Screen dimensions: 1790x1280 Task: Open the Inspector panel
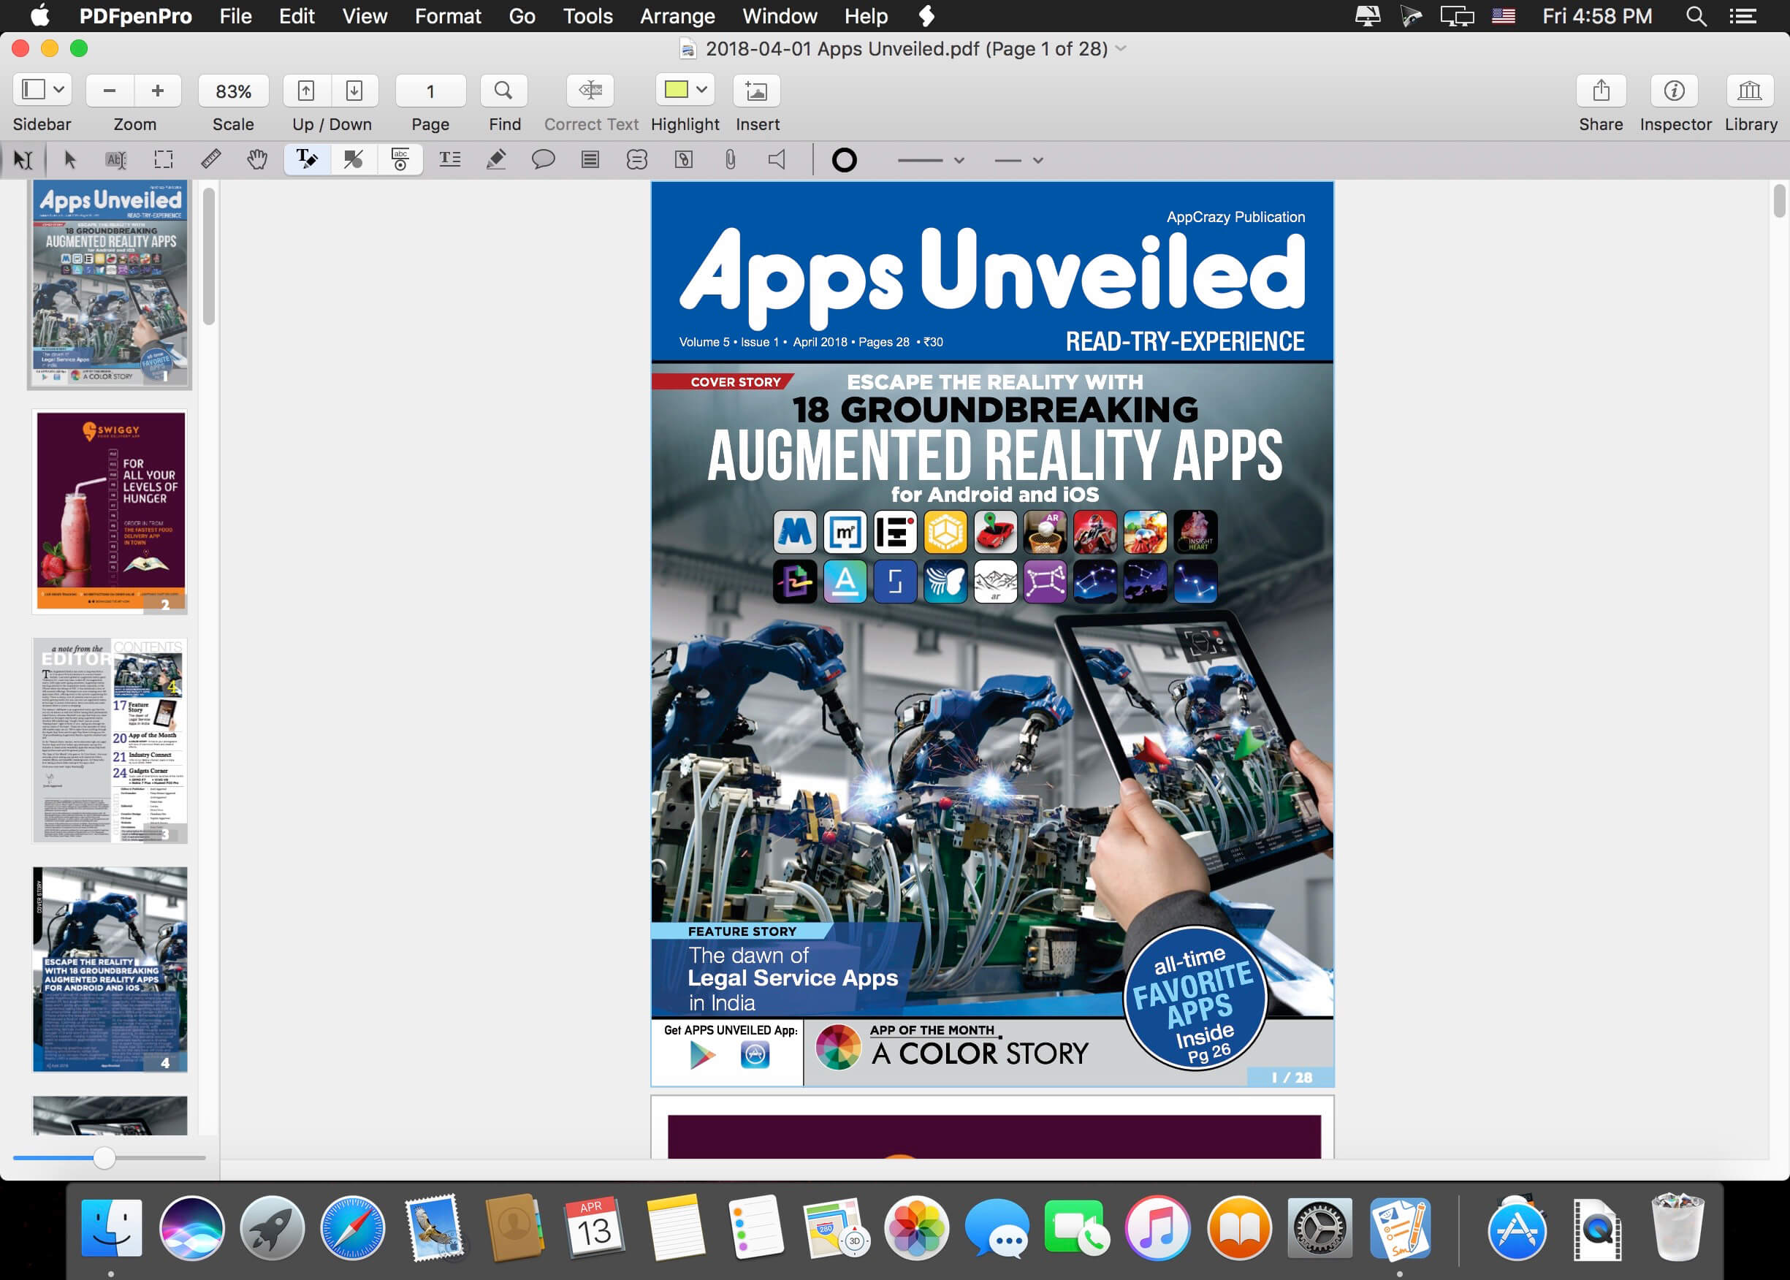point(1675,91)
